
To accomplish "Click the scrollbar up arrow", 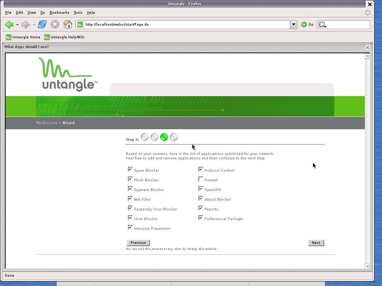I will tap(367, 56).
